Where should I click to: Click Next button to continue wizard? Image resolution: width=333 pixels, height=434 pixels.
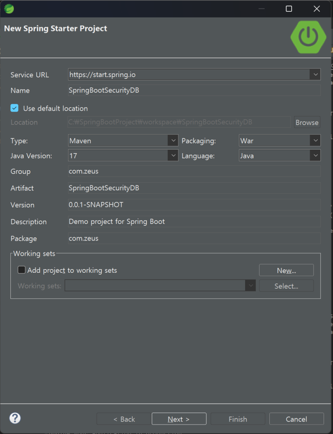click(179, 419)
